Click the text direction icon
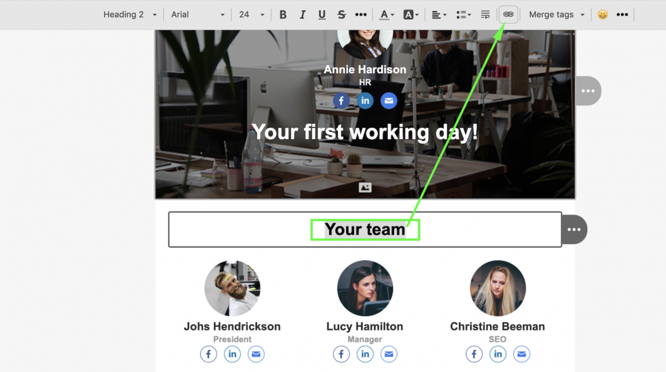 coord(485,15)
